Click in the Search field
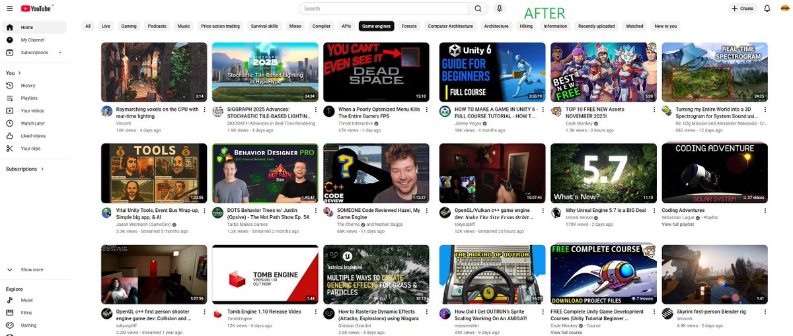The width and height of the screenshot is (793, 336). [383, 9]
